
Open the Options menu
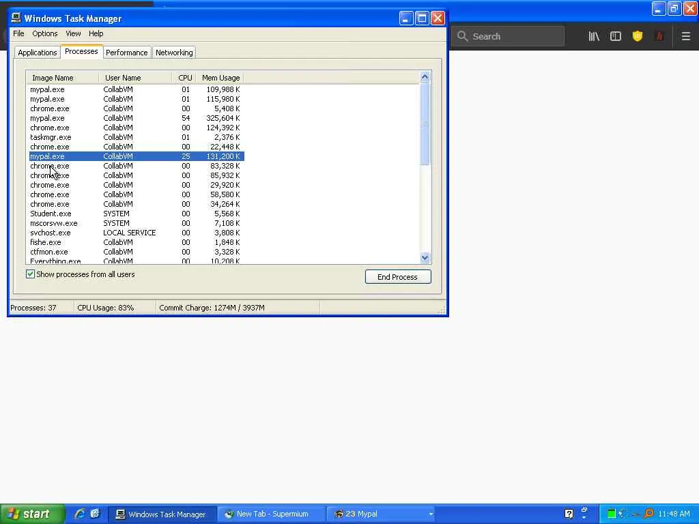pos(45,33)
